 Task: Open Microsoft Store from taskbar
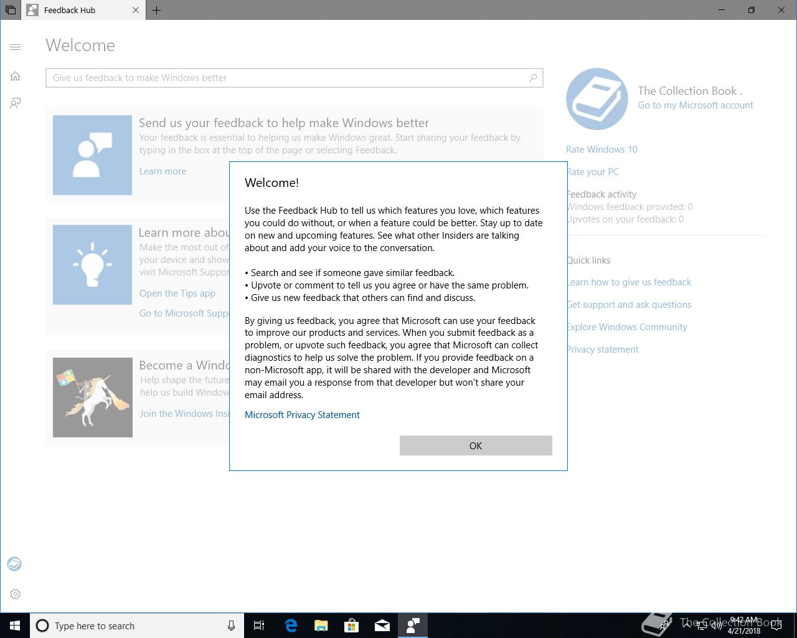point(352,626)
